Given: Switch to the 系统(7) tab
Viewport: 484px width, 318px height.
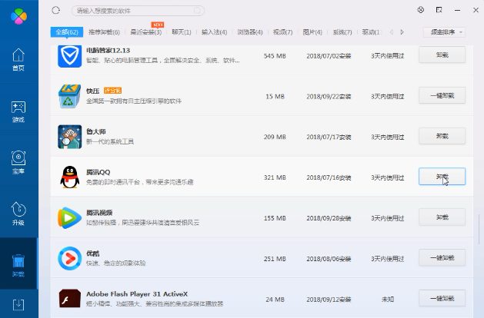Looking at the screenshot, I should 342,32.
